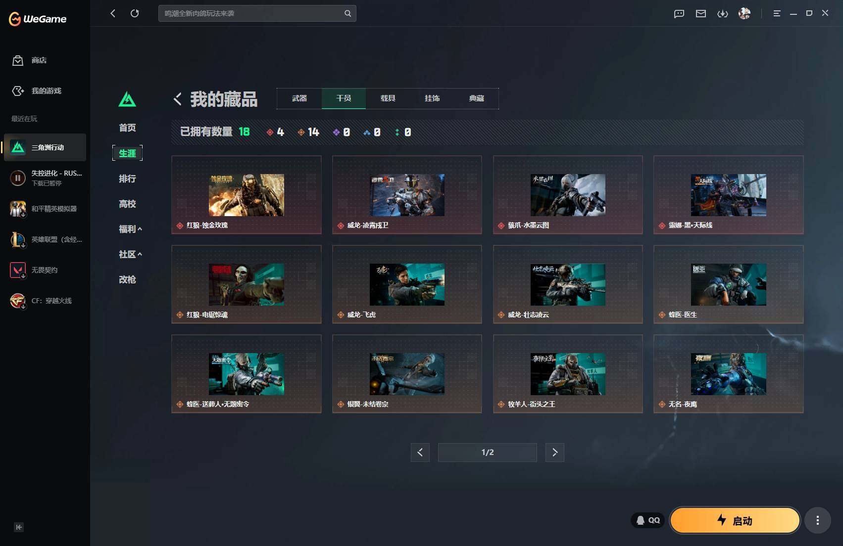Click the orange rarity count 14
Image resolution: width=843 pixels, height=546 pixels.
point(308,132)
